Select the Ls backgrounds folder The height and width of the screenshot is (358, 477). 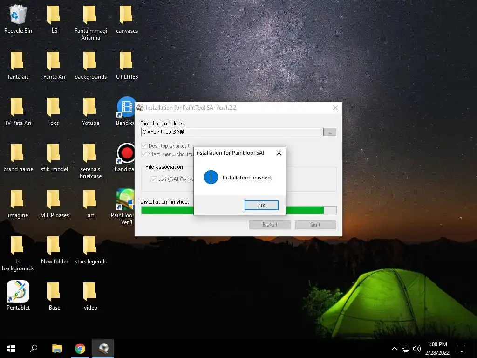click(x=18, y=254)
